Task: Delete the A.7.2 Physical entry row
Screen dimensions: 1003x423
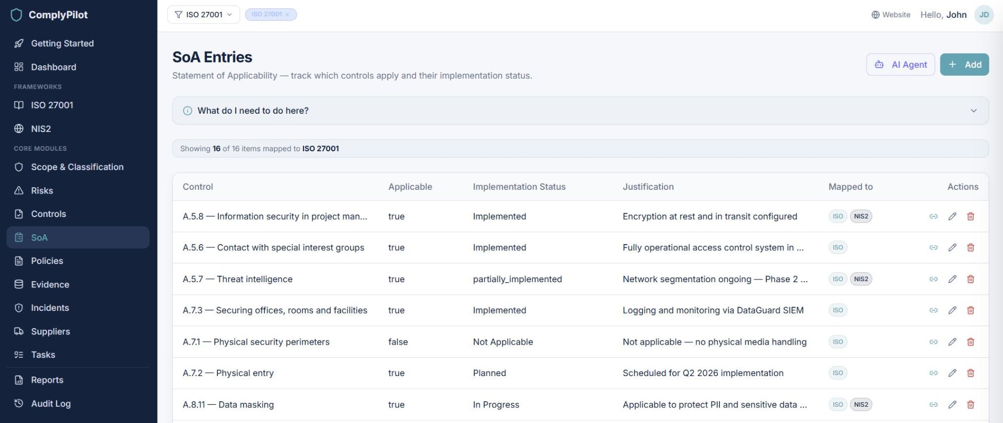Action: [x=971, y=373]
